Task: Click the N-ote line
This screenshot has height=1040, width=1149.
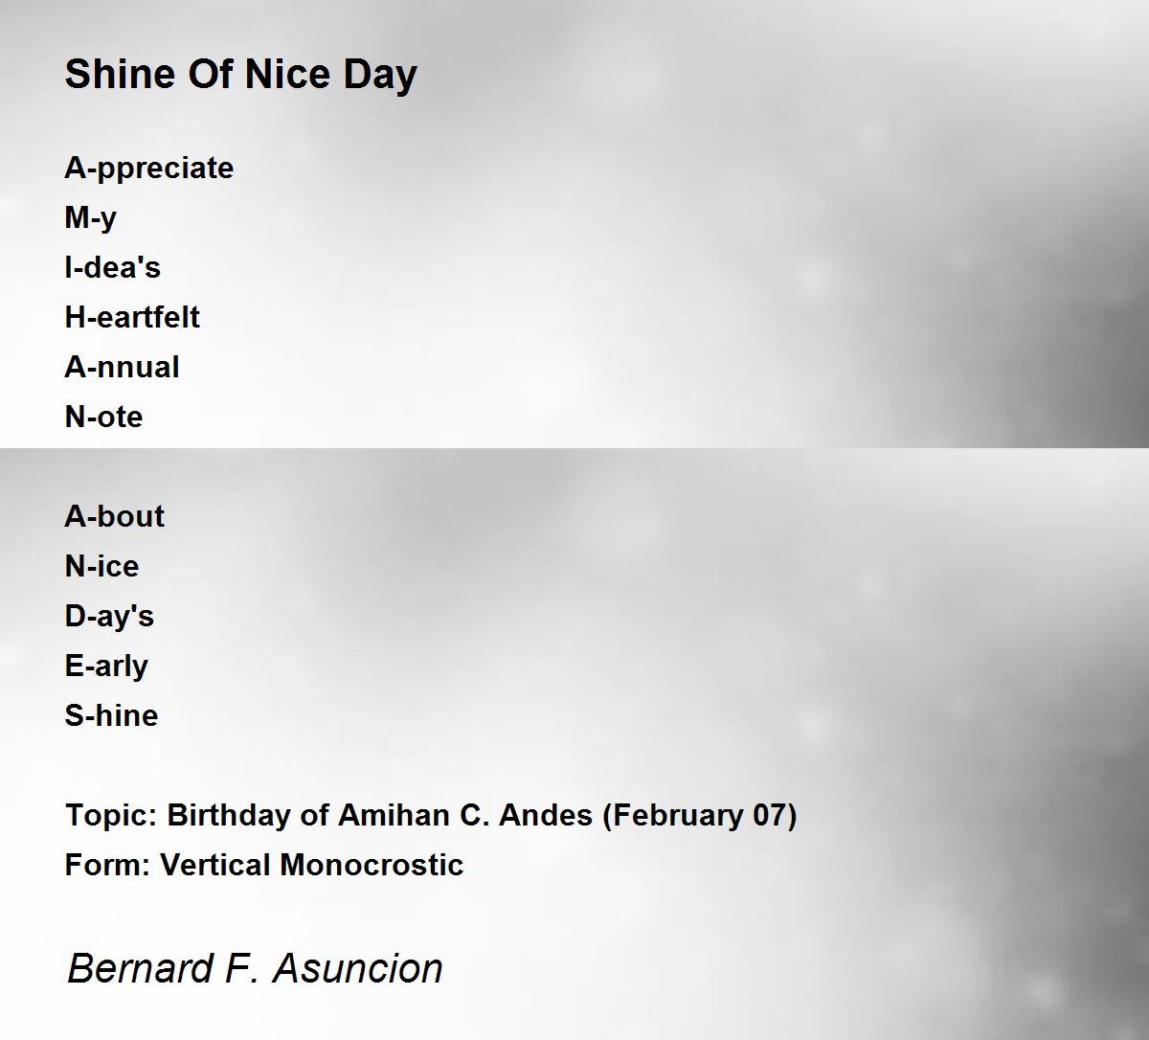Action: 103,417
